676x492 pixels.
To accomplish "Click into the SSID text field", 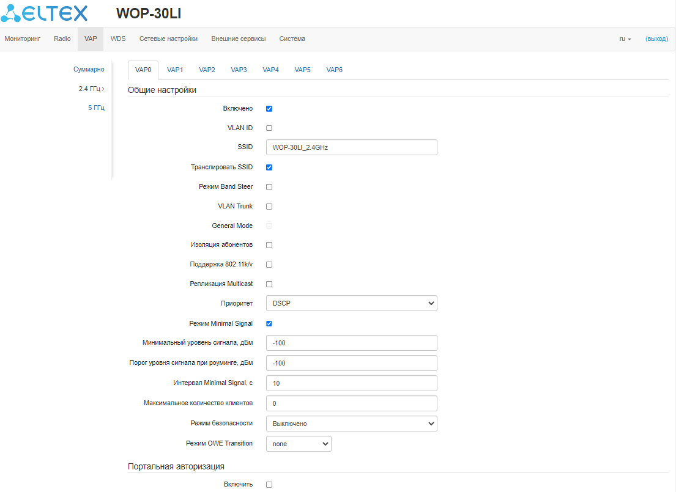I will tap(351, 147).
